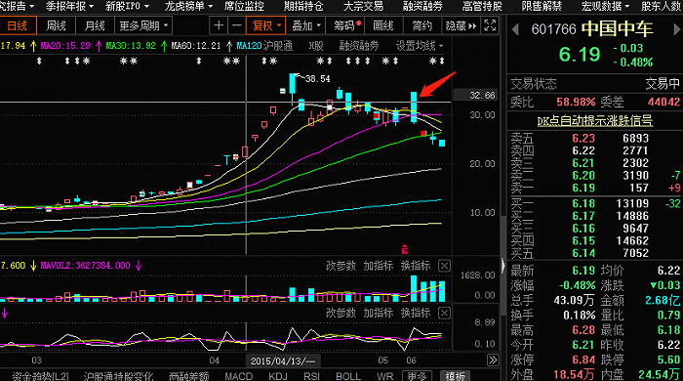Zoom in the chart with the plus button

219,25
